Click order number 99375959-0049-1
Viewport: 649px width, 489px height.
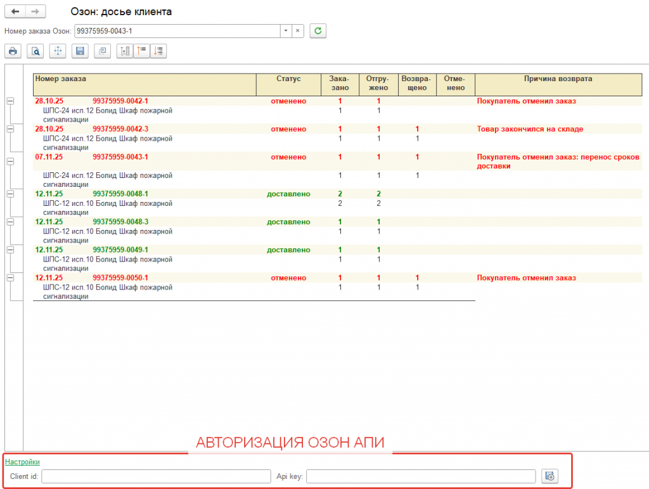[x=120, y=250]
